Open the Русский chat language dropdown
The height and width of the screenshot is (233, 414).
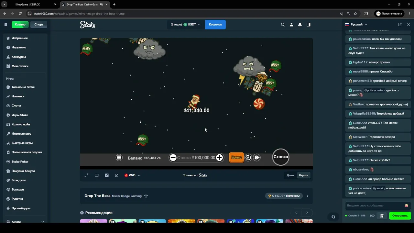point(356,25)
